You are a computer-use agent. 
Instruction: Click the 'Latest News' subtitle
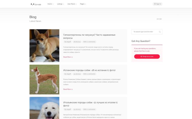[35, 21]
